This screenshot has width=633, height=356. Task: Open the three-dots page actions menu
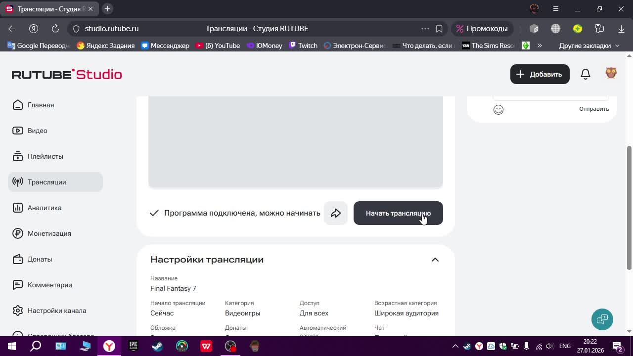[x=425, y=29]
